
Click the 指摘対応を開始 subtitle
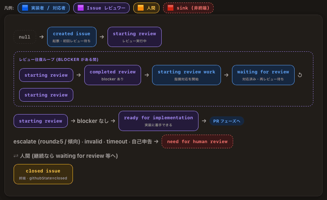[x=186, y=79]
